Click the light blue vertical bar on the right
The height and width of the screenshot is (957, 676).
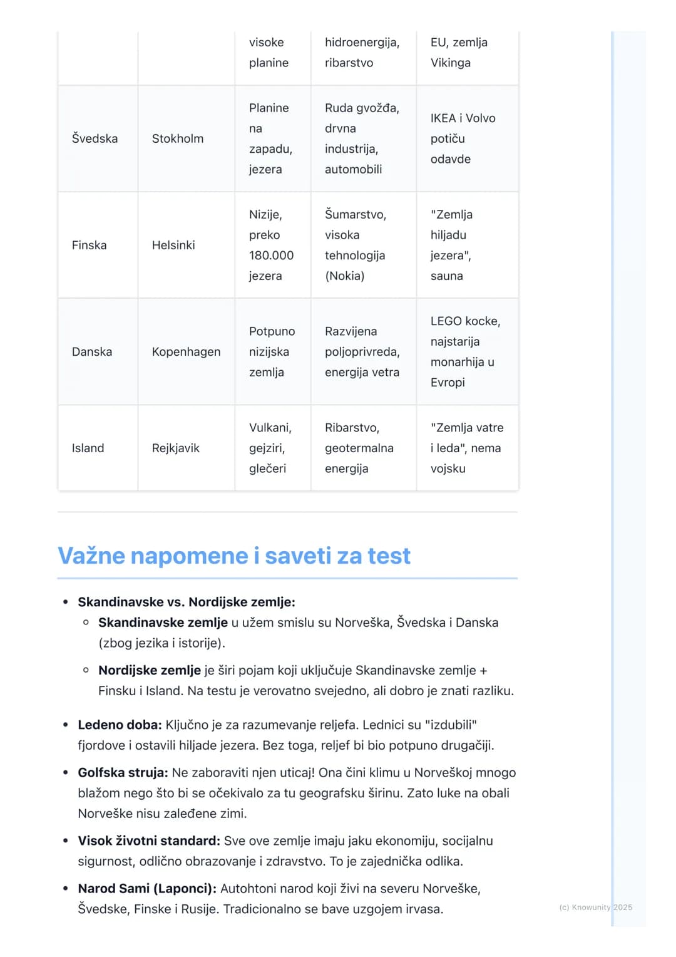(613, 479)
